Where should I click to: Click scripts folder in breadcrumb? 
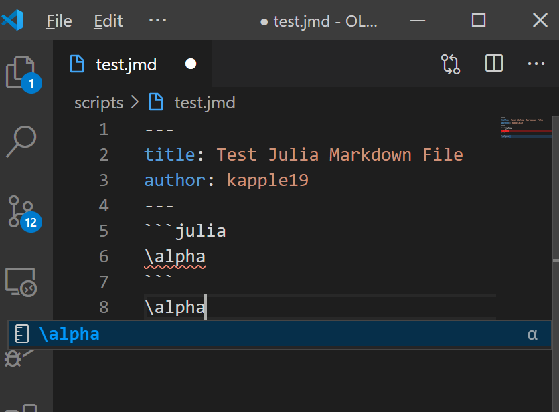(x=99, y=103)
